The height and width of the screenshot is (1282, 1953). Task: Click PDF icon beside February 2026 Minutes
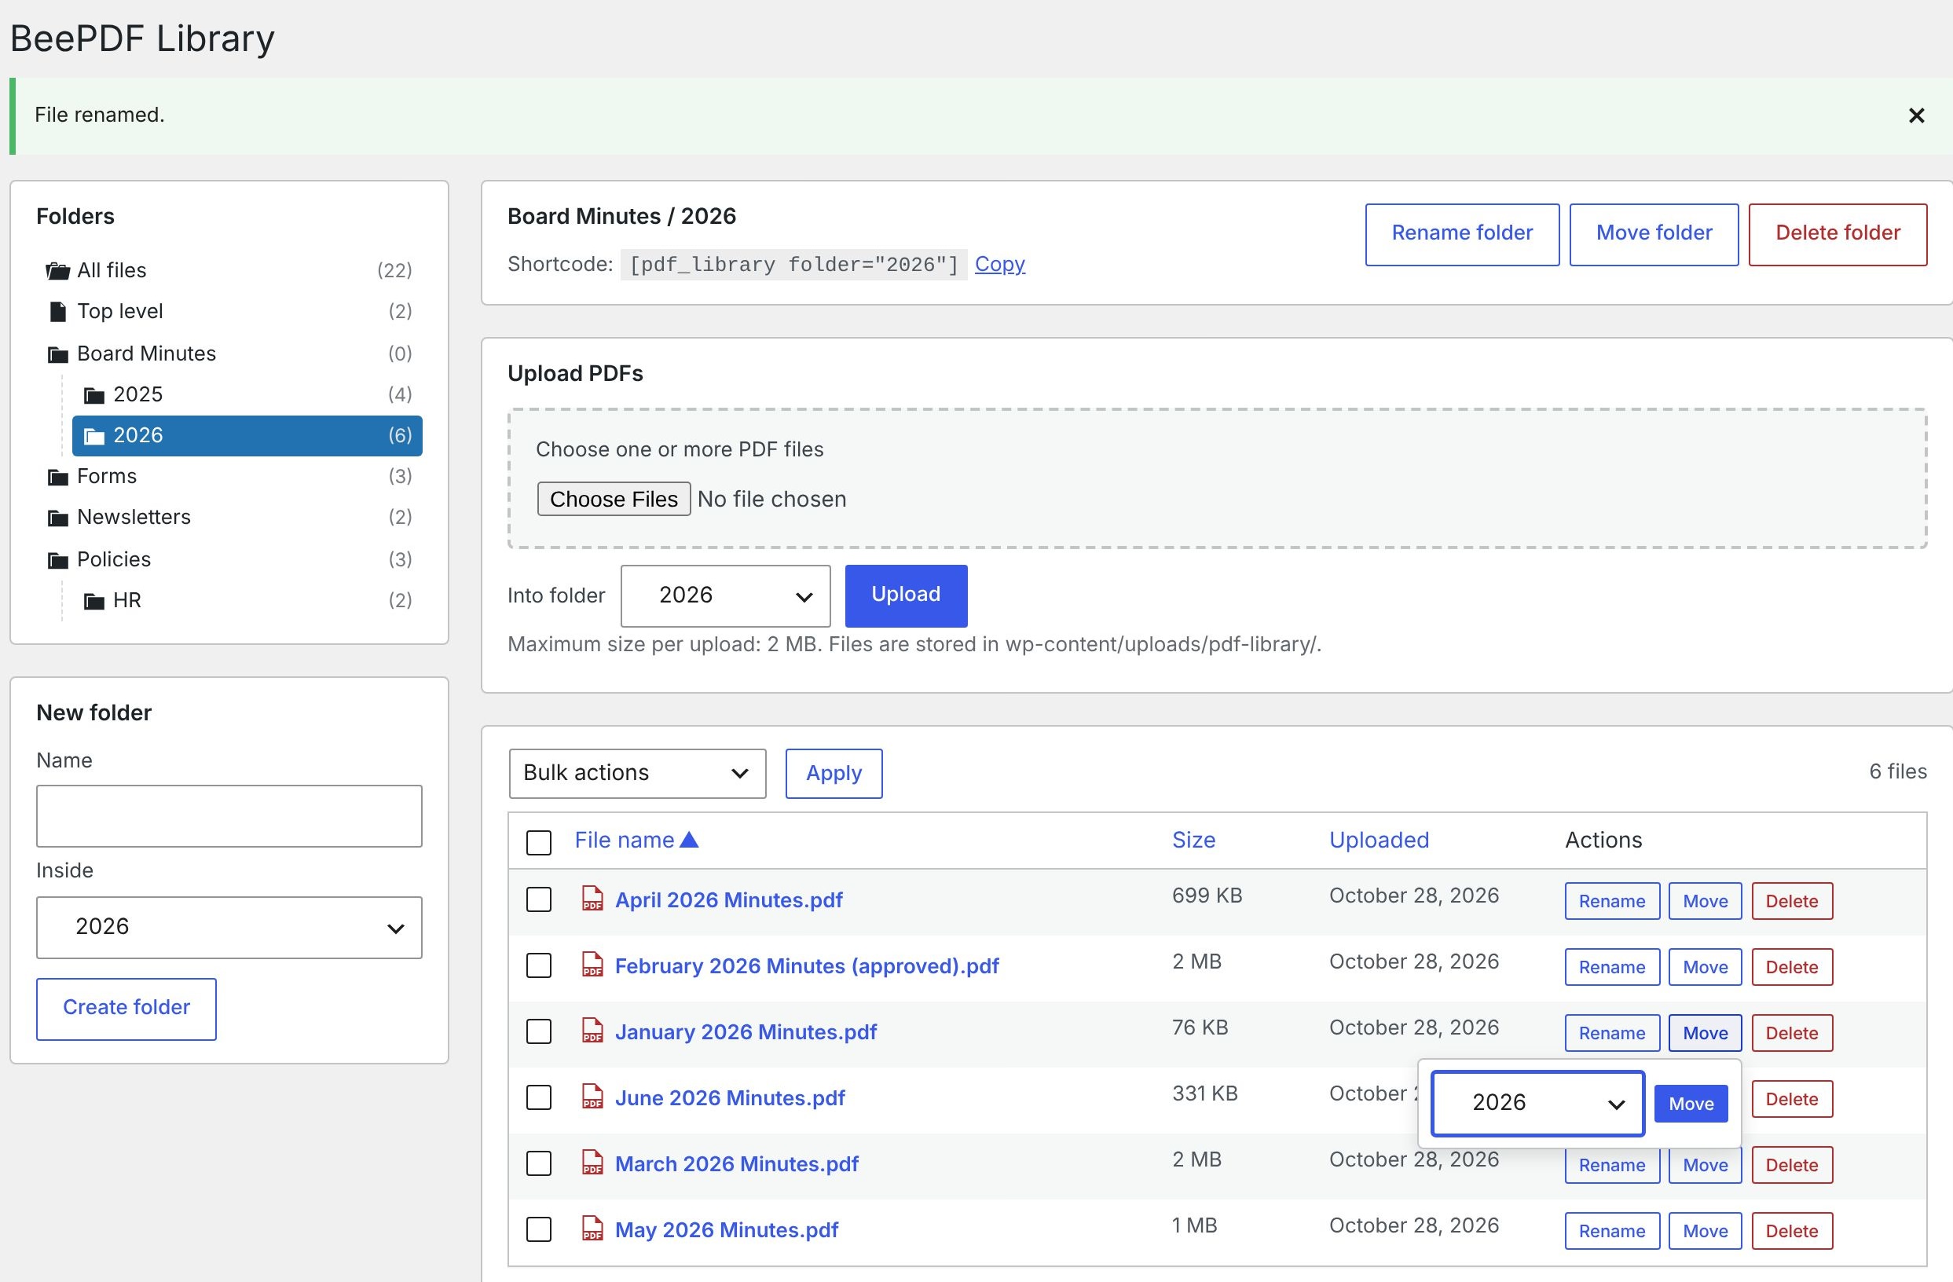tap(592, 964)
